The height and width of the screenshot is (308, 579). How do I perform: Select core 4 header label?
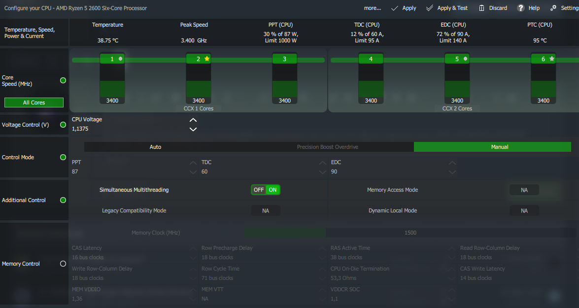point(371,59)
